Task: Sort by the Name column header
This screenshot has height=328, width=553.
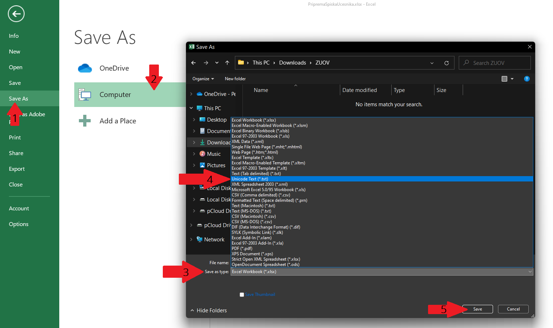Action: pos(261,90)
